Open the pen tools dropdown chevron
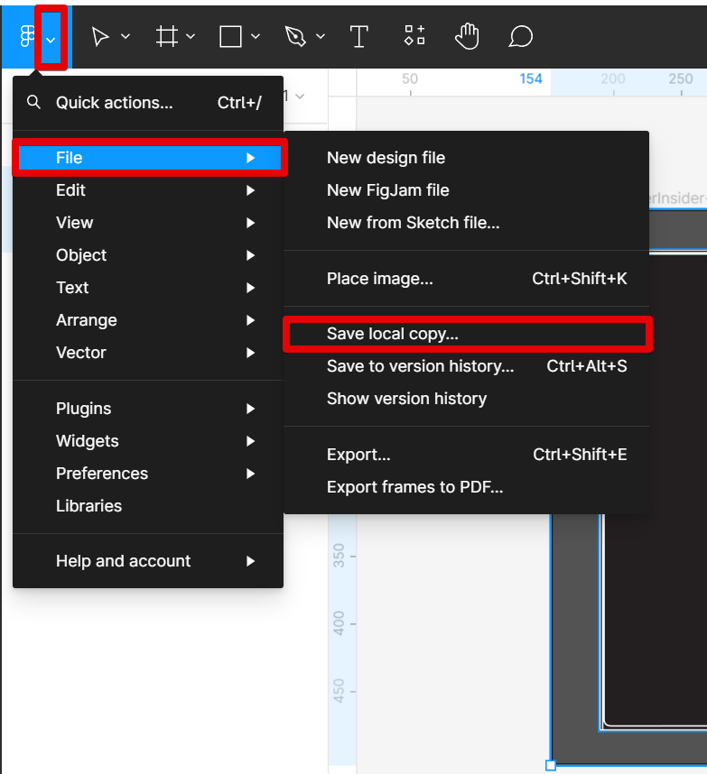Screen dimensions: 707x774 click(321, 37)
